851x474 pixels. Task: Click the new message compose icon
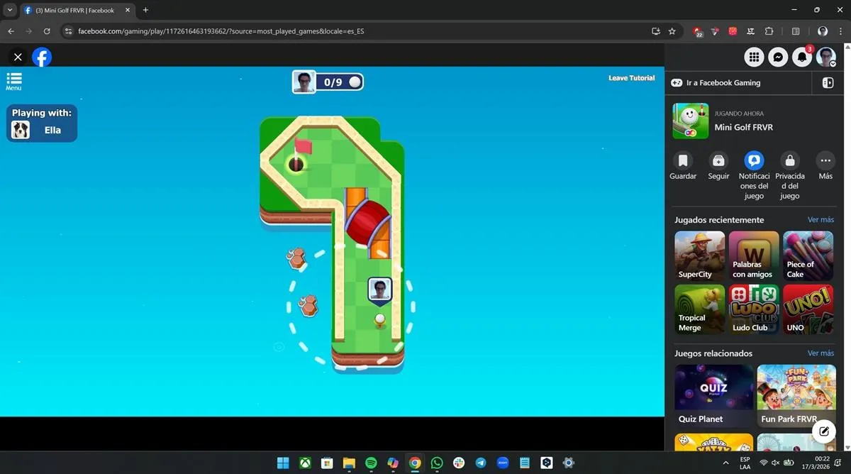[824, 431]
